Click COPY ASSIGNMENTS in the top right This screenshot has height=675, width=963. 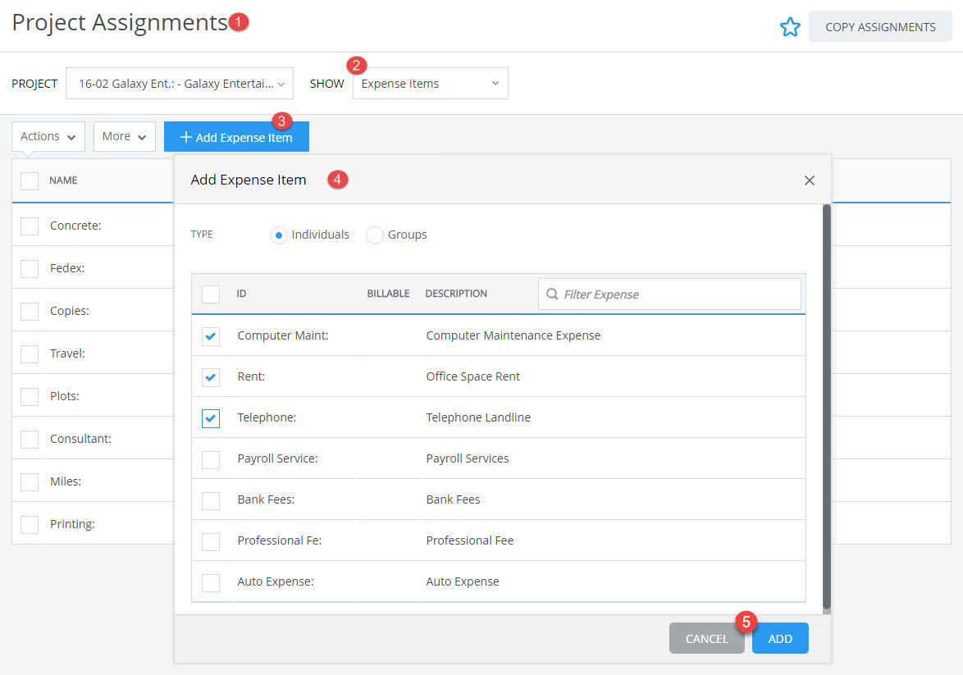pos(880,26)
